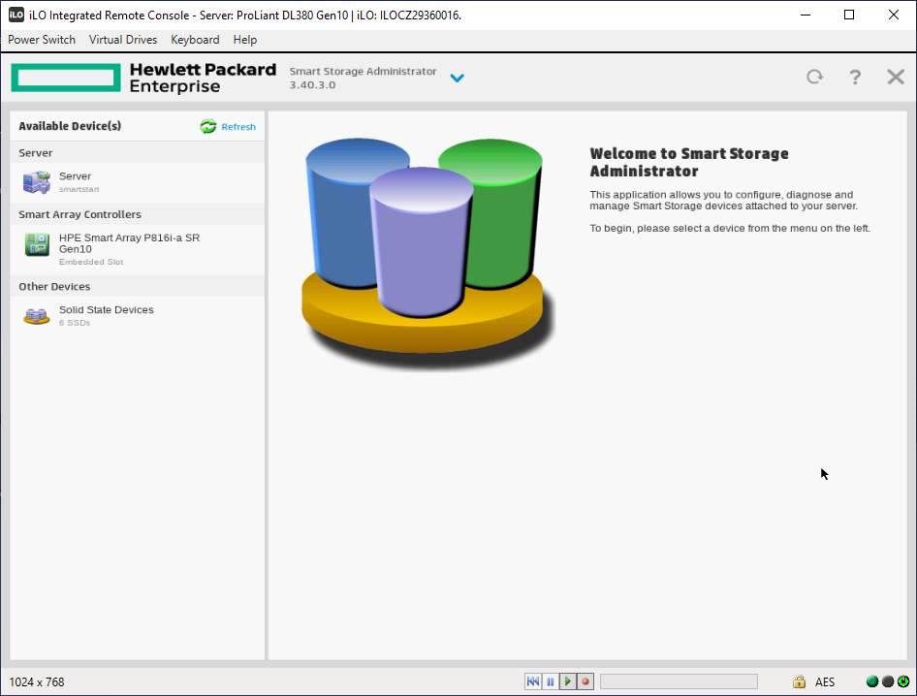The image size is (917, 696).
Task: Click the rewind playback button in status bar
Action: pos(533,681)
